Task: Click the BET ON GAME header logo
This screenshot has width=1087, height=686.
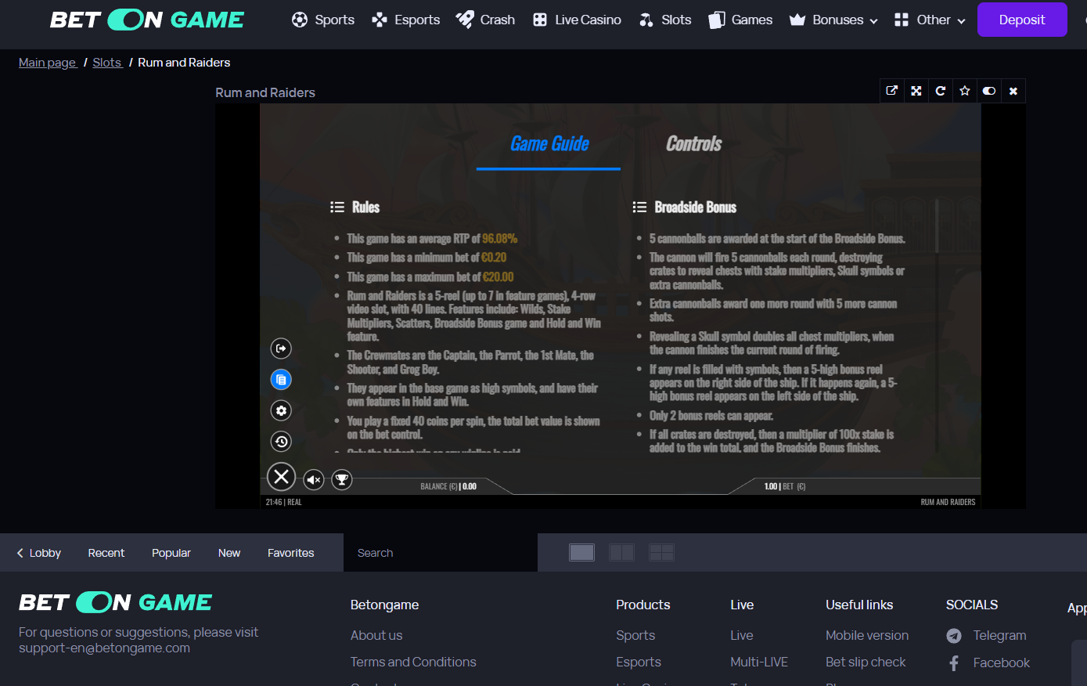Action: coord(147,20)
